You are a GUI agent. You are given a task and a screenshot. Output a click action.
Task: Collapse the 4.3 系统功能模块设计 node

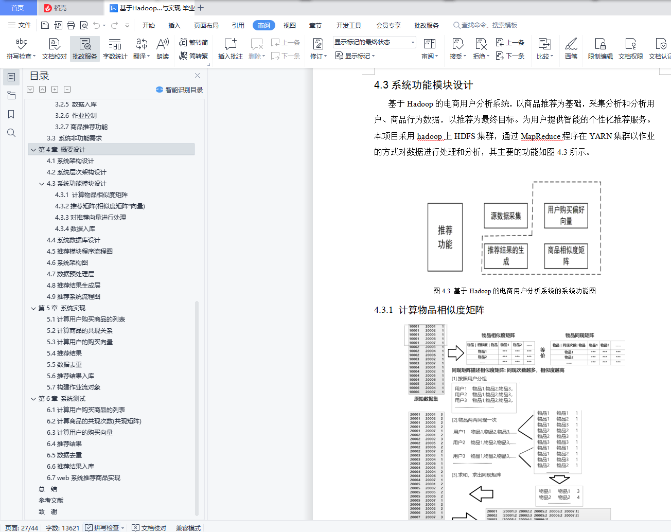pyautogui.click(x=42, y=184)
